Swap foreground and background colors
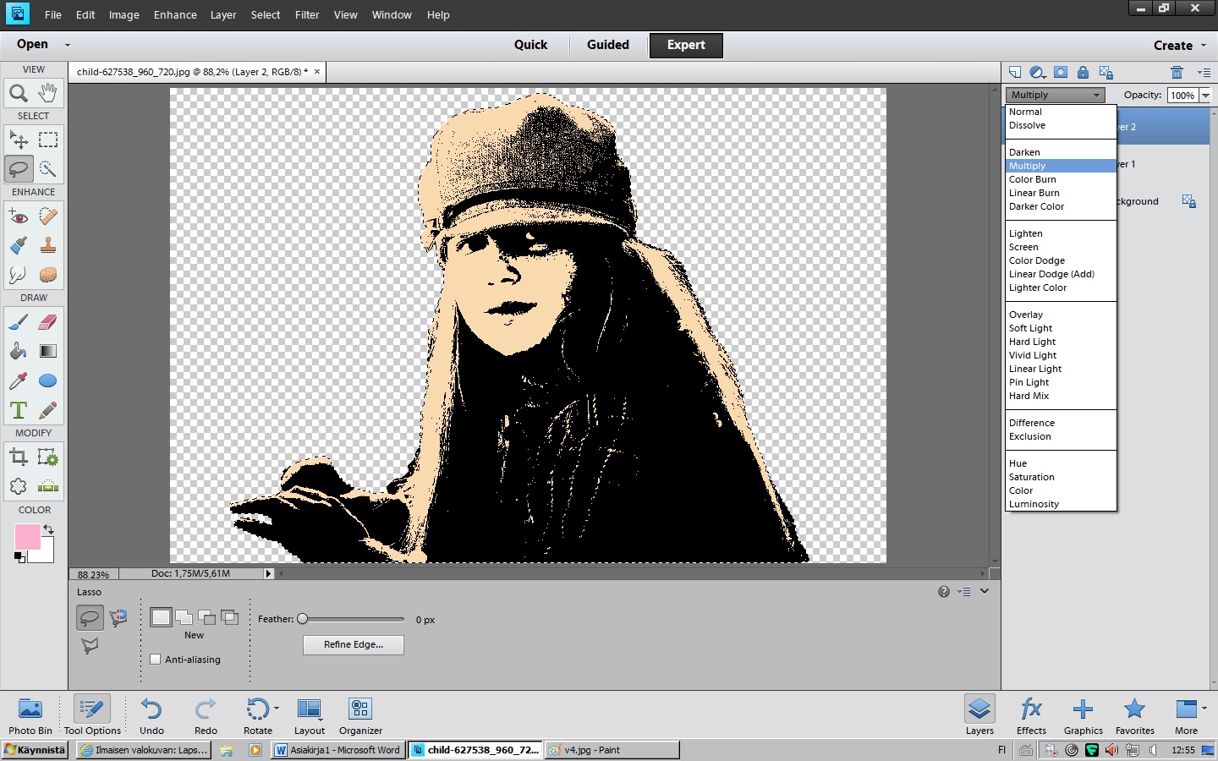 coord(49,529)
